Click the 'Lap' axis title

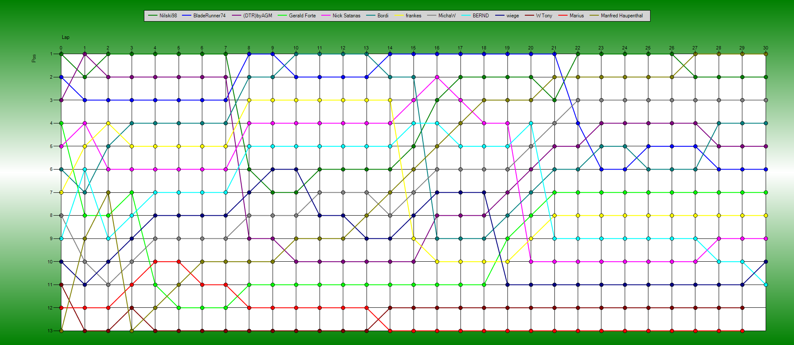[x=66, y=37]
